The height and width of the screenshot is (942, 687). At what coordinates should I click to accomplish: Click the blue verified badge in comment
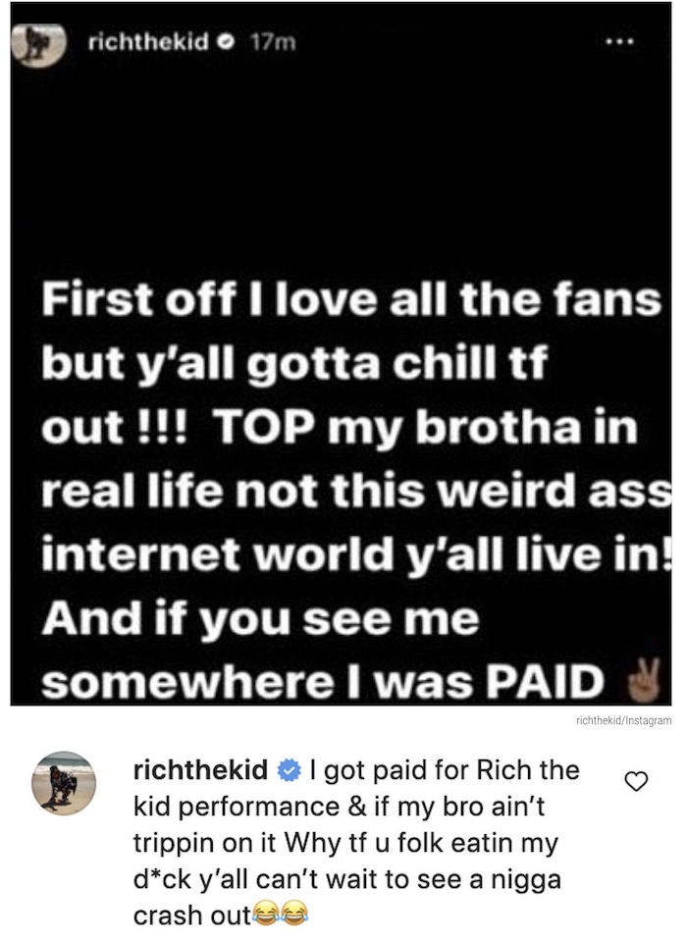click(x=288, y=771)
